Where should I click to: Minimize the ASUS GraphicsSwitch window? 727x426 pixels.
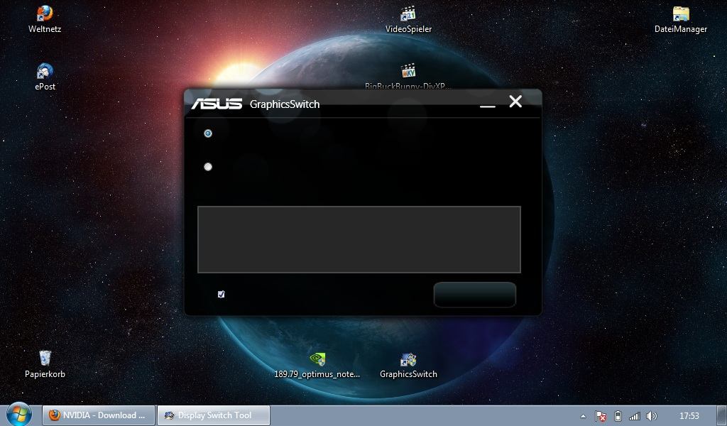point(487,105)
